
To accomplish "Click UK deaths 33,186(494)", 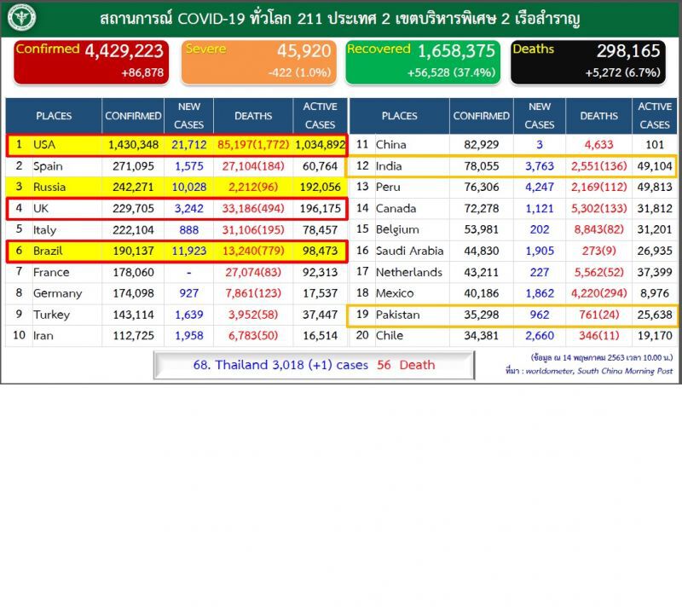I will (253, 208).
